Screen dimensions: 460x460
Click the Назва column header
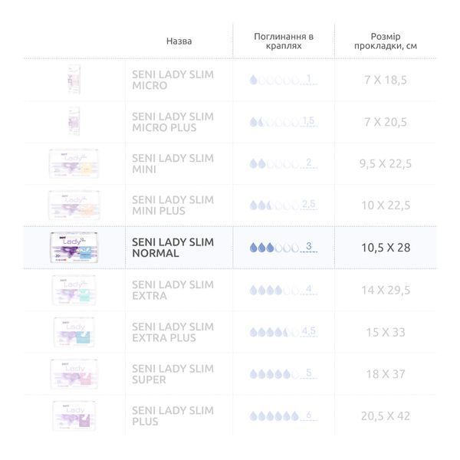pyautogui.click(x=179, y=41)
